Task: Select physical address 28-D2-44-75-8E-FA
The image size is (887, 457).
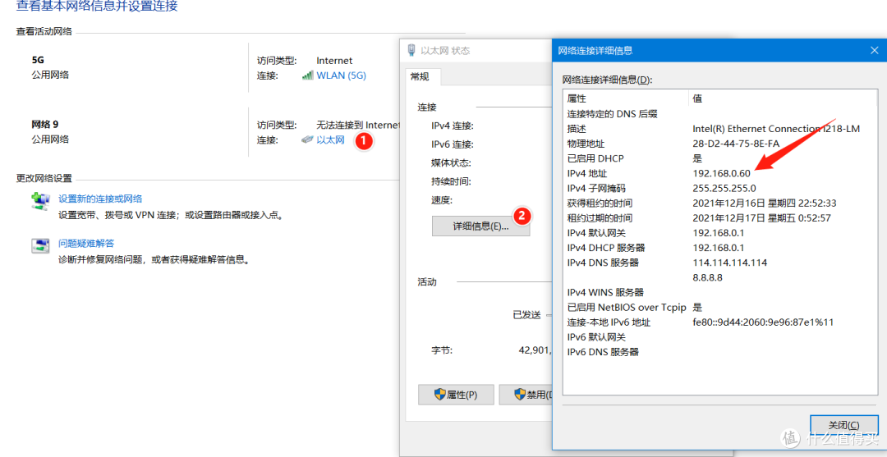Action: click(x=736, y=144)
